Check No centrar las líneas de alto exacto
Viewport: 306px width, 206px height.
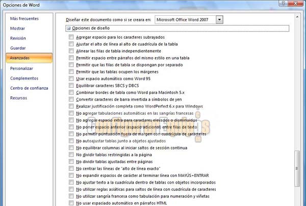click(x=71, y=168)
